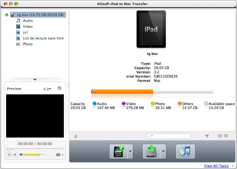Open dropdown arrow beside export to Mac button

[163, 151]
